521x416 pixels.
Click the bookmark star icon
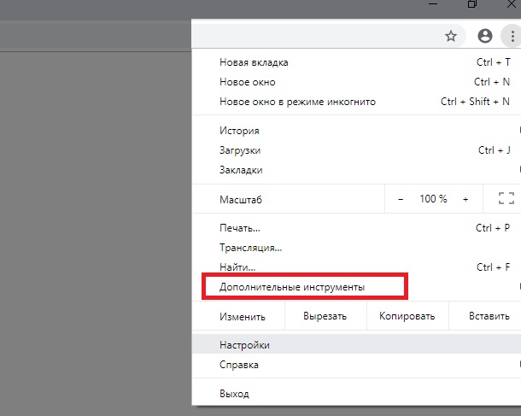[451, 36]
